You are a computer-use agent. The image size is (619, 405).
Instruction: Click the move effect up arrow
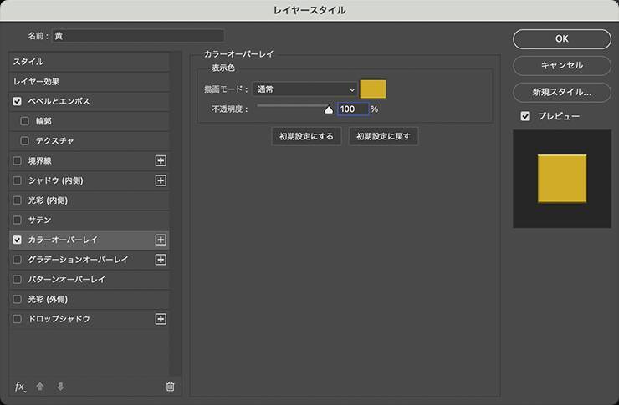pos(40,387)
